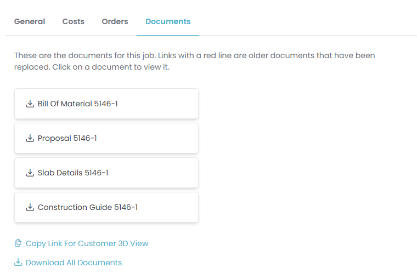Select the Documents tab
Viewport: 417px width, 279px height.
pyautogui.click(x=168, y=21)
